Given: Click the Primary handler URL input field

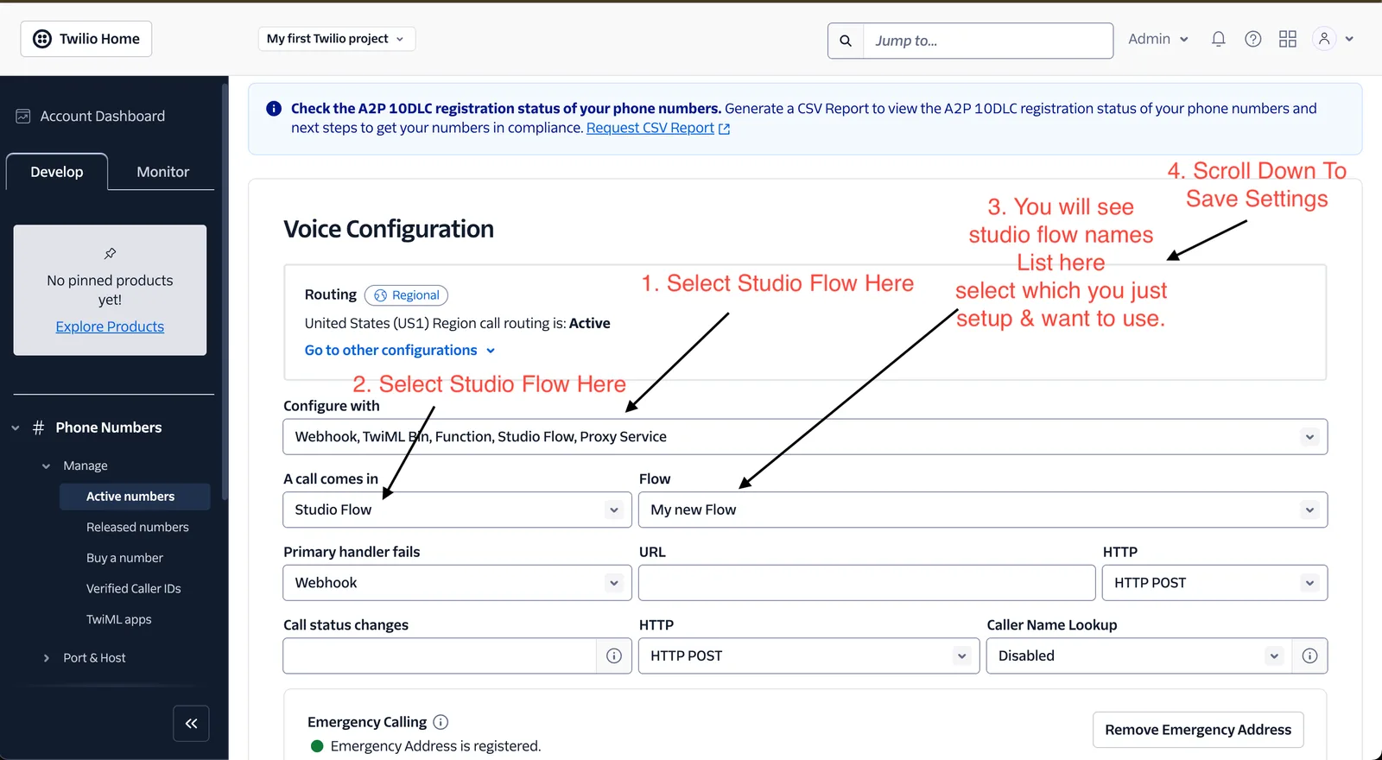Looking at the screenshot, I should coord(867,583).
